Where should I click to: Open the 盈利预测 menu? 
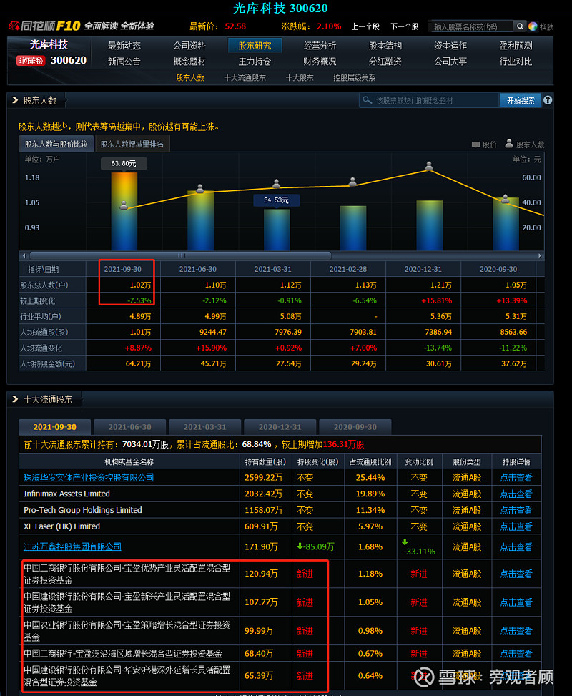point(516,45)
